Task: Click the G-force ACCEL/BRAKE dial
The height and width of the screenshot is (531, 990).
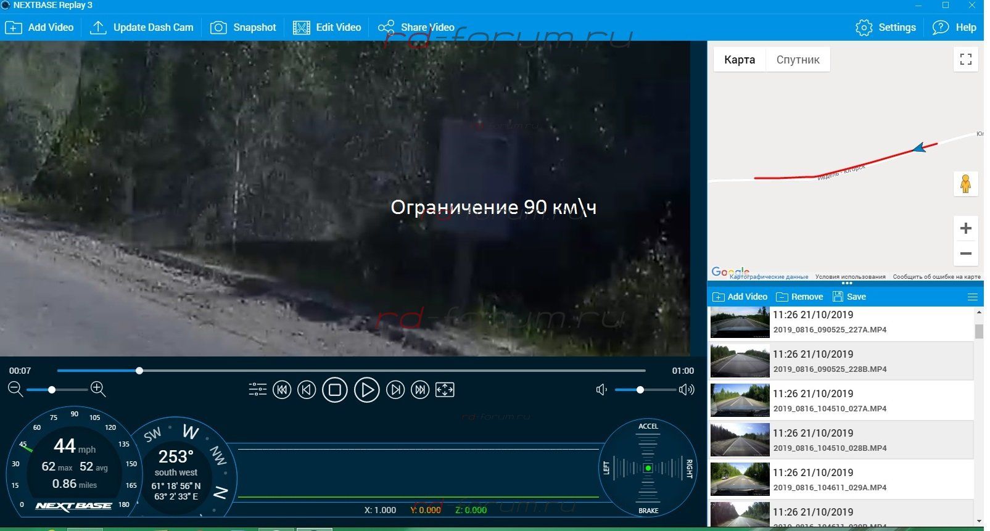Action: tap(648, 468)
